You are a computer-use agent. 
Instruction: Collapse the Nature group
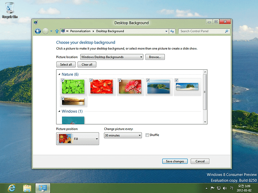59,74
